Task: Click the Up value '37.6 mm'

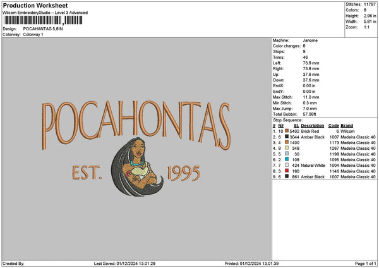Action: pyautogui.click(x=311, y=74)
